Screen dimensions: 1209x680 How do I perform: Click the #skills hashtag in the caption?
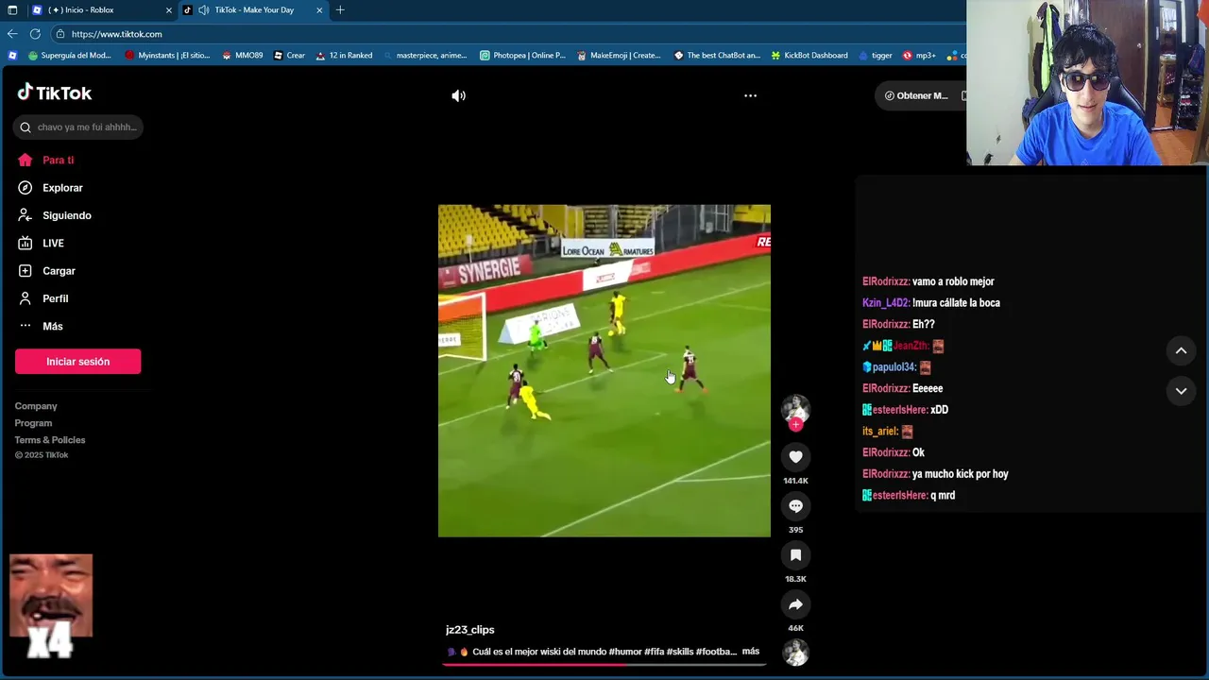(680, 652)
